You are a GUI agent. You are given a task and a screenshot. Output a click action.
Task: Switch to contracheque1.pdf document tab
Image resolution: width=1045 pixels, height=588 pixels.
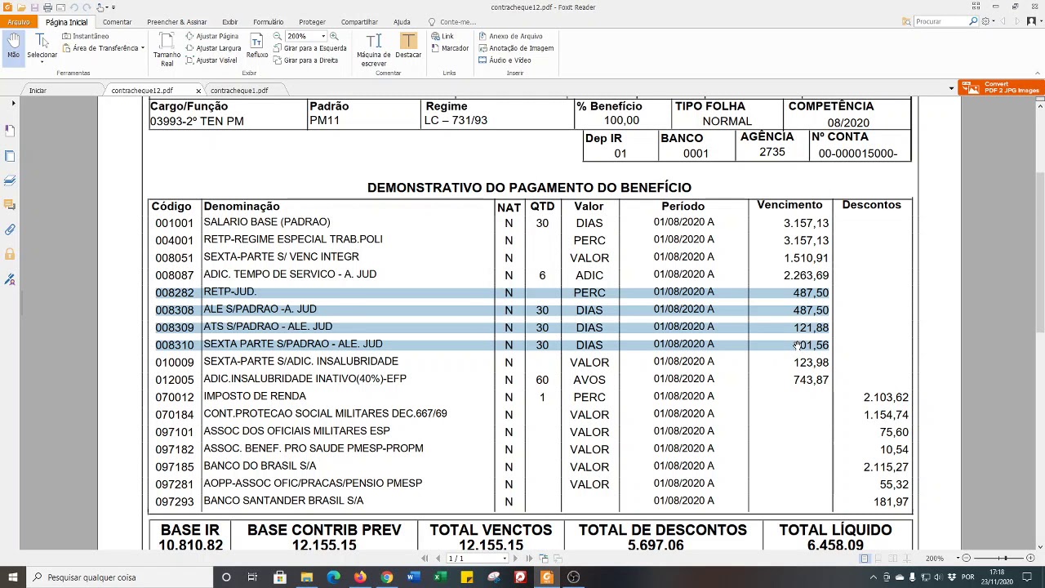click(x=238, y=91)
